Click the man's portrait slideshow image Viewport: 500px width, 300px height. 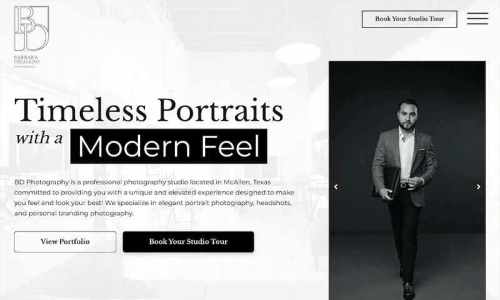point(407,181)
